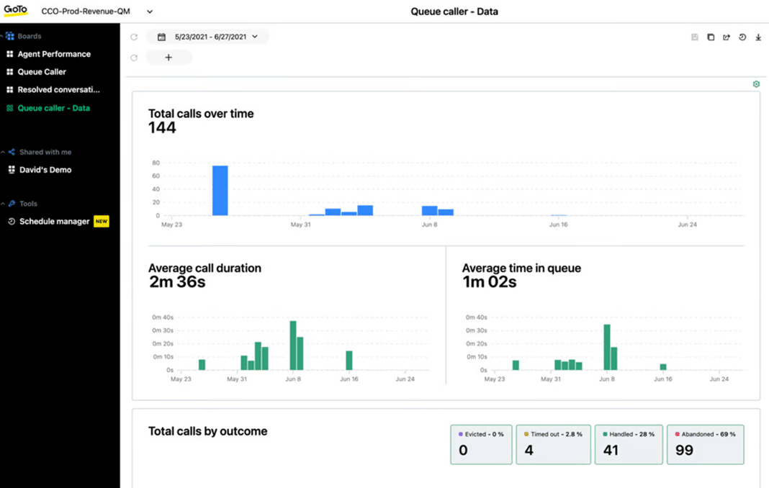Click the GoTo logo
This screenshot has width=769, height=488.
pos(16,11)
